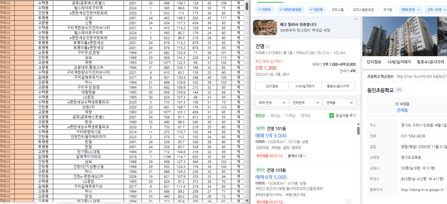Open the warehouse sale ad thumbnail
This screenshot has width=447, height=204.
point(264,27)
